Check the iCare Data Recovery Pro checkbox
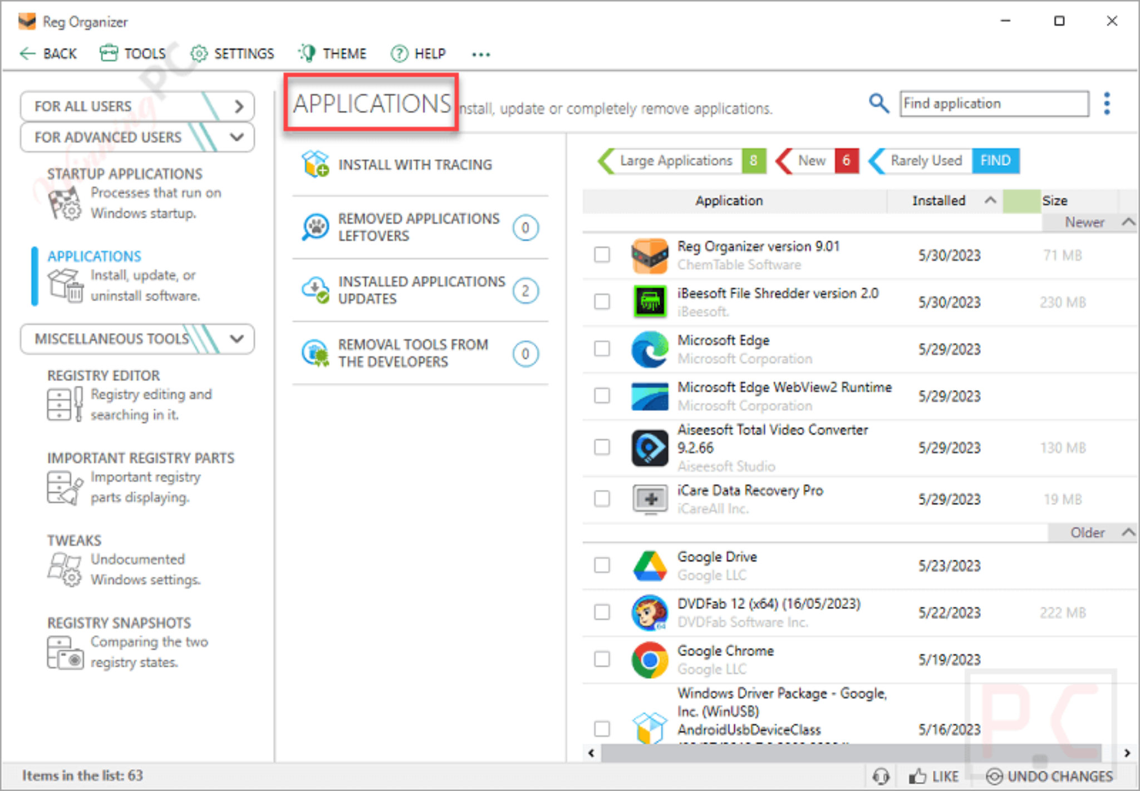 (x=602, y=499)
